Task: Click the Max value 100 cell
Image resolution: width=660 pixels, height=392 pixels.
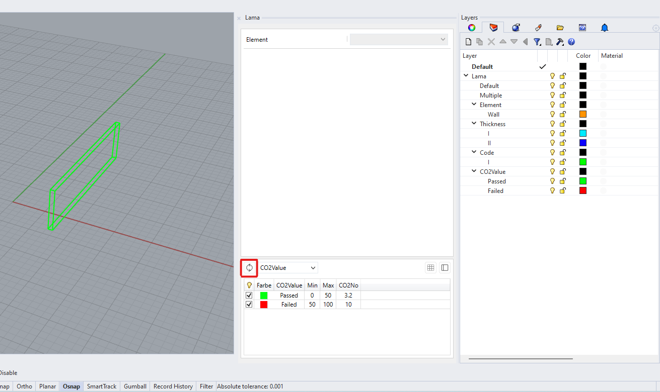Action: [x=328, y=304]
